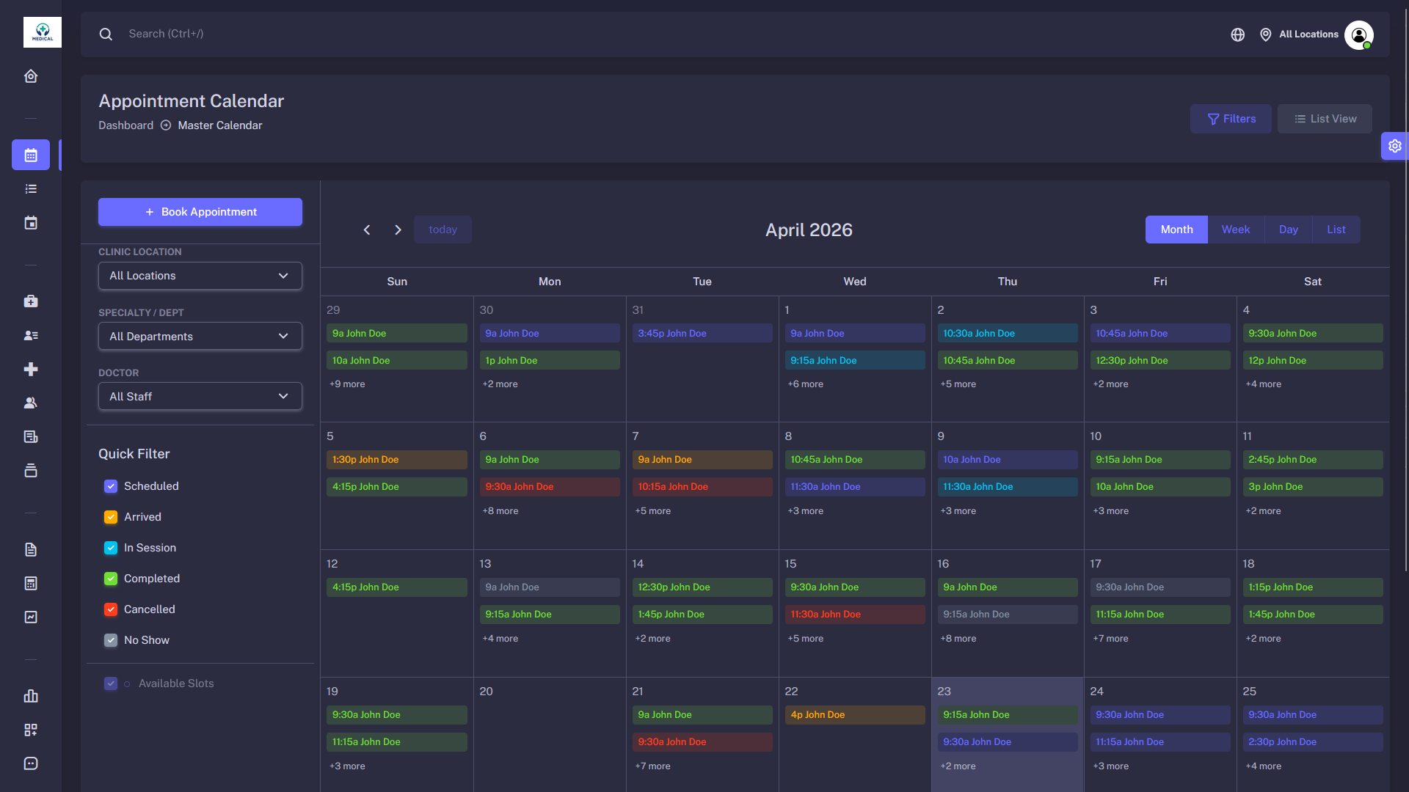Switch to List calendar tab
Screen dimensions: 1409x792
[x=1336, y=230]
